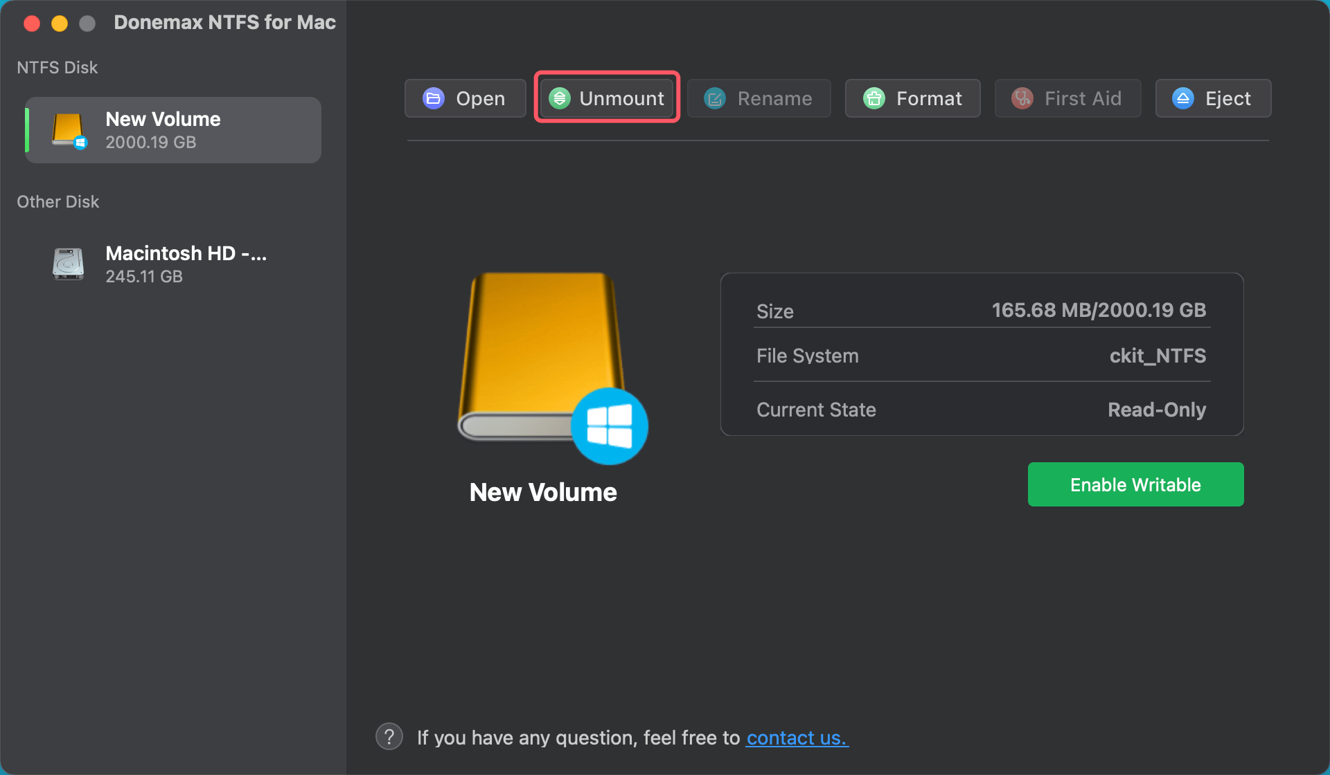Click the Windows logo badge on New Volume
This screenshot has height=775, width=1330.
point(610,426)
